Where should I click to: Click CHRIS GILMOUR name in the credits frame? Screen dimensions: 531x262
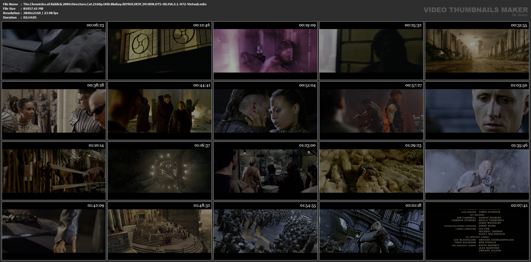[x=489, y=212]
